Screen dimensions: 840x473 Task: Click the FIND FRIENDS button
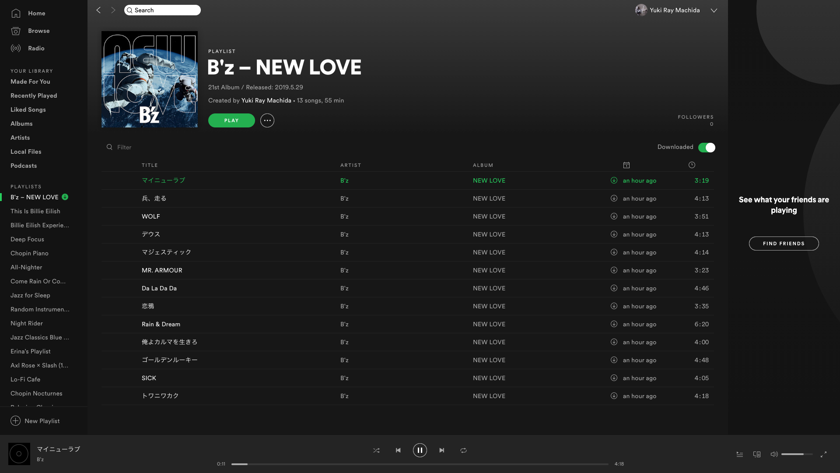click(784, 244)
